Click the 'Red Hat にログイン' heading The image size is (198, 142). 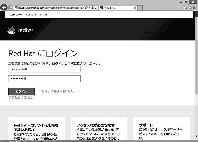(x=43, y=53)
